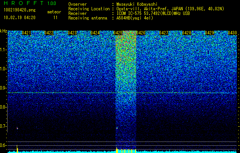240x153 pixels.
Task: Click the 0423 time marker
Action: [72, 33]
